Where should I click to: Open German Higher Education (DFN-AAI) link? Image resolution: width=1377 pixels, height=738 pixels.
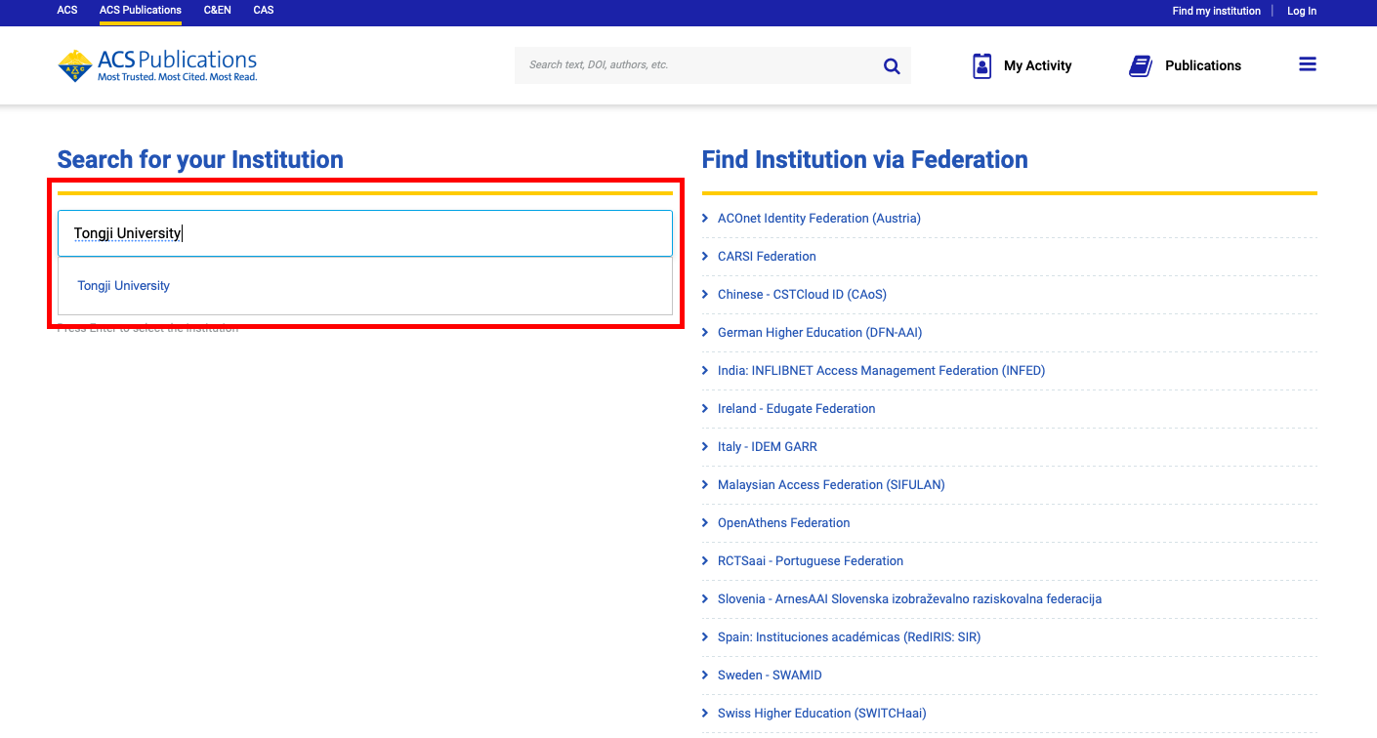[x=820, y=332]
